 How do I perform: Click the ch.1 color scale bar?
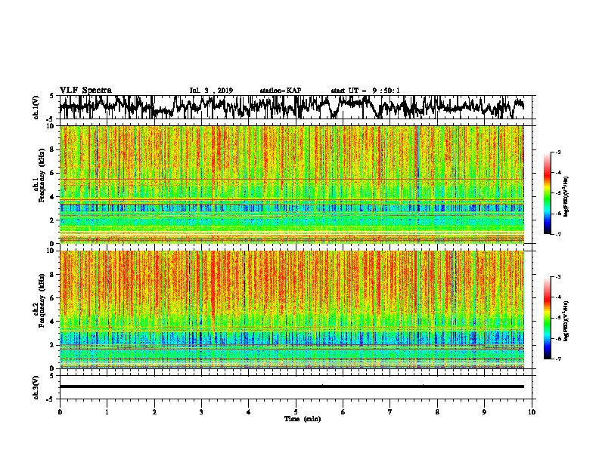pos(547,193)
